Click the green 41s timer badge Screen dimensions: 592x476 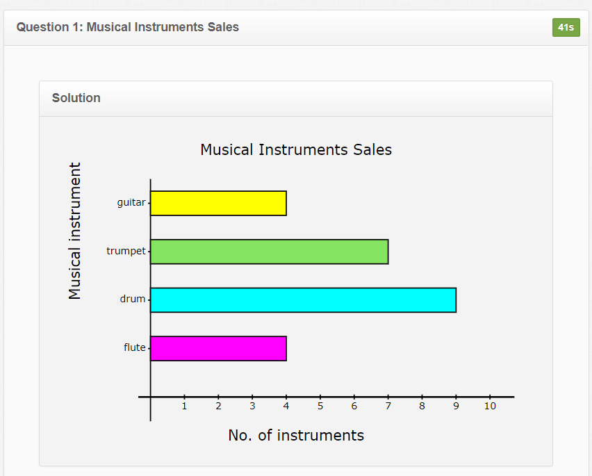[x=566, y=27]
